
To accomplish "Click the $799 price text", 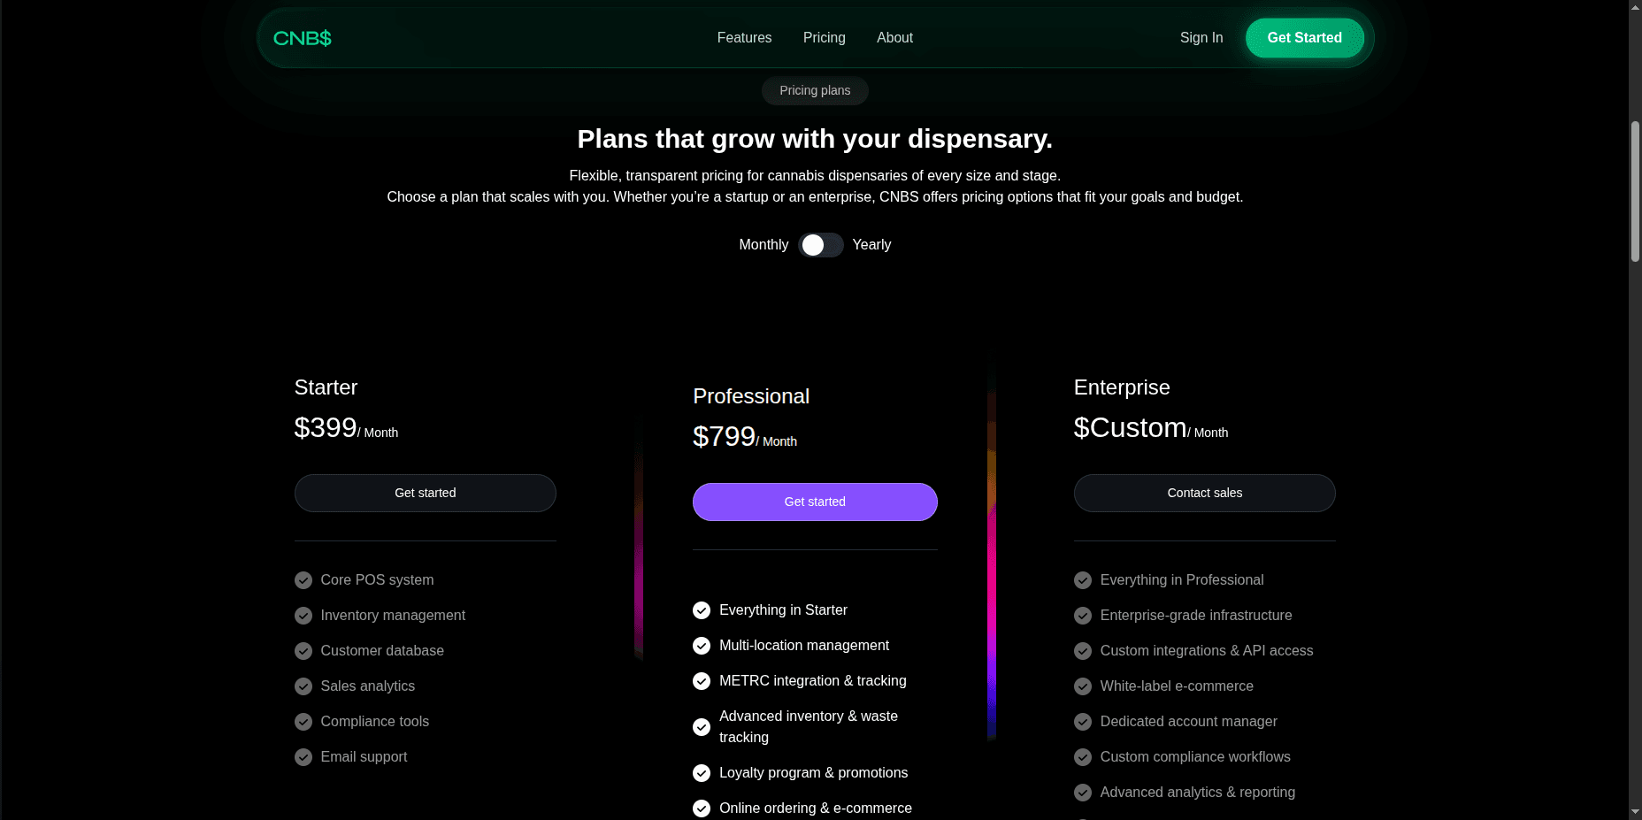I will [x=724, y=437].
